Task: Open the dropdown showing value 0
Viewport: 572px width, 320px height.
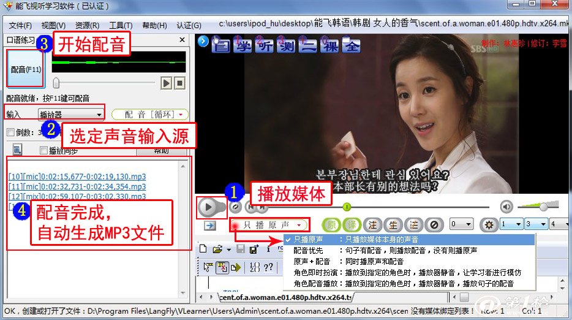Action: 462,224
